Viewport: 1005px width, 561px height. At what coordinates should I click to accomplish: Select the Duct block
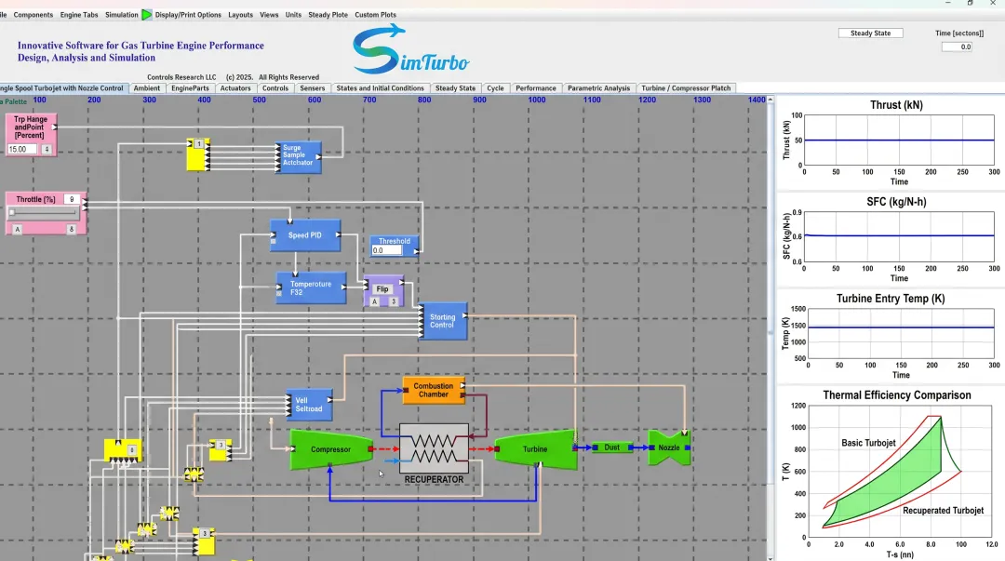(612, 447)
